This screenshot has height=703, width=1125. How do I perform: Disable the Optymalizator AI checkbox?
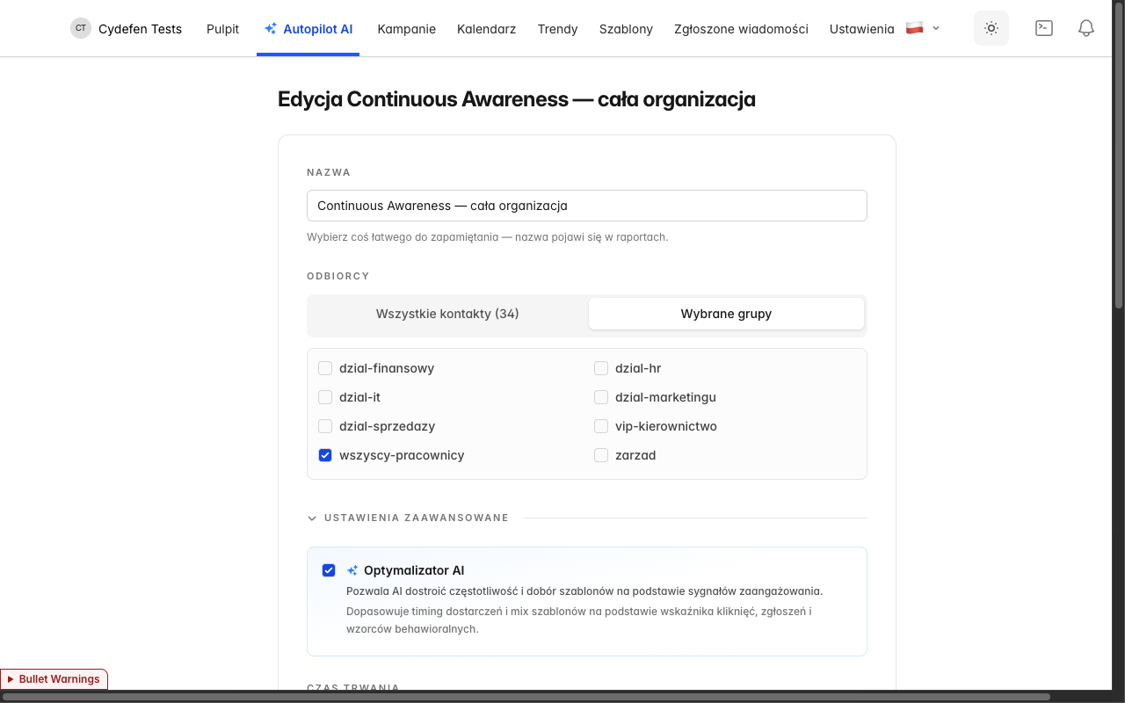pos(329,570)
